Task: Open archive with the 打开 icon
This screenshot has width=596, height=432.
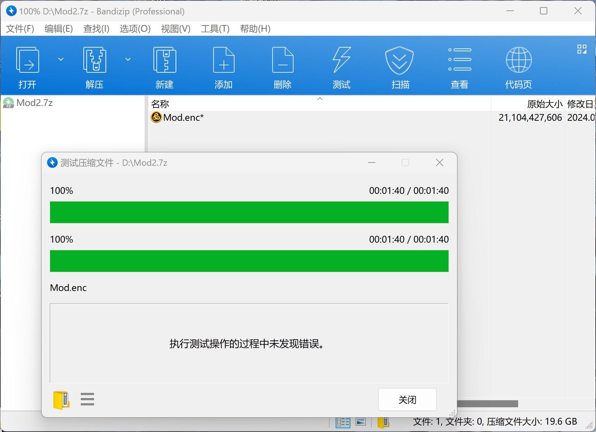Action: (27, 66)
